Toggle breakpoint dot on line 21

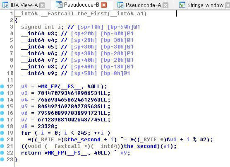point(2,146)
